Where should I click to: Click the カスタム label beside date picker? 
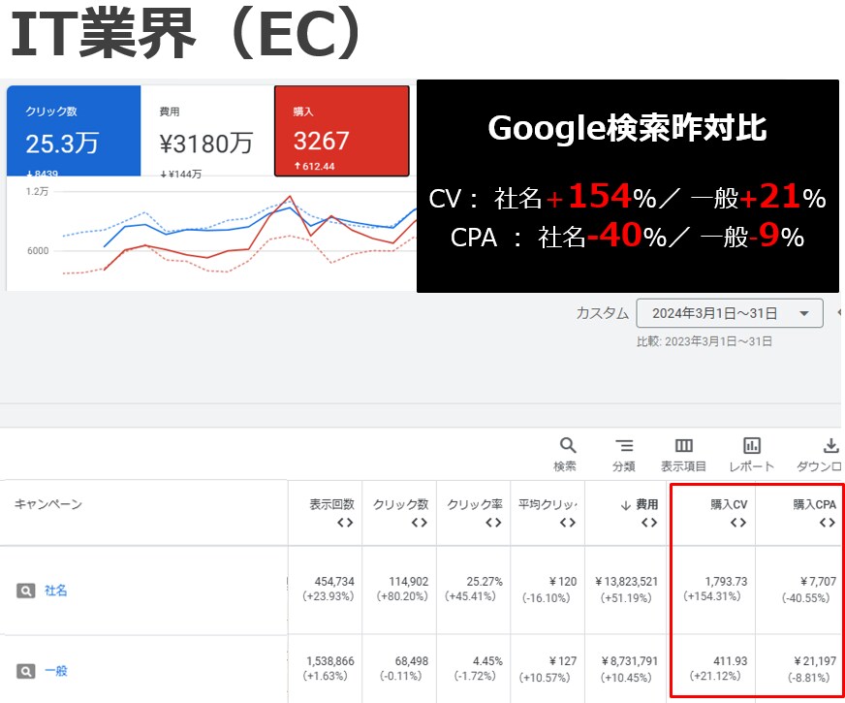point(603,313)
